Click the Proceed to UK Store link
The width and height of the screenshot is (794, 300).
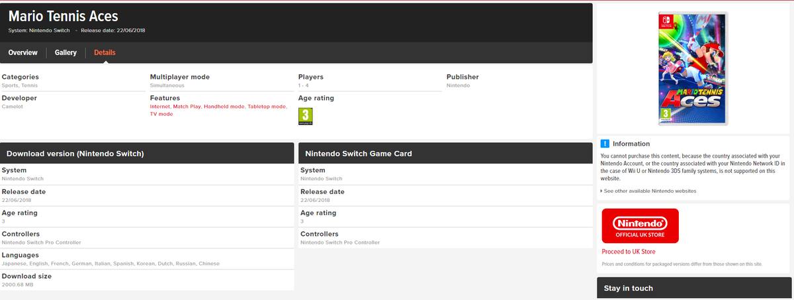click(x=629, y=252)
